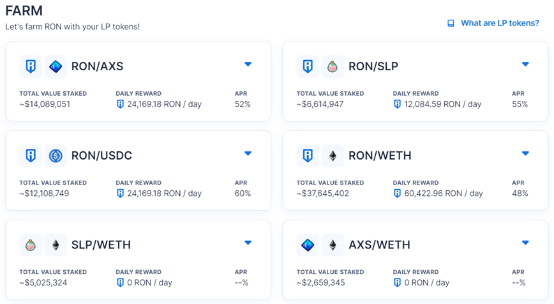This screenshot has width=554, height=304.
Task: Click the AXS token icon in AXS/WETH card
Action: coord(308,245)
